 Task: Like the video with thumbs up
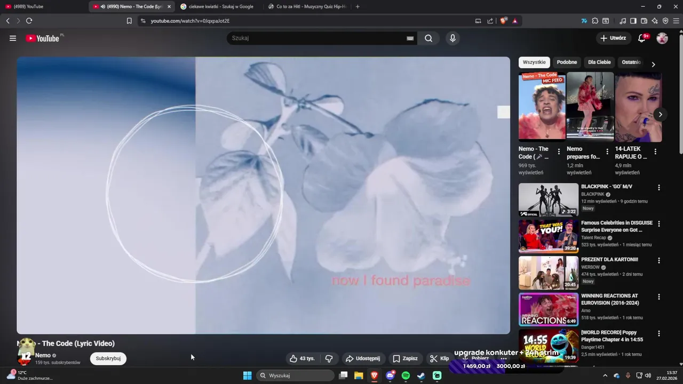pyautogui.click(x=302, y=358)
